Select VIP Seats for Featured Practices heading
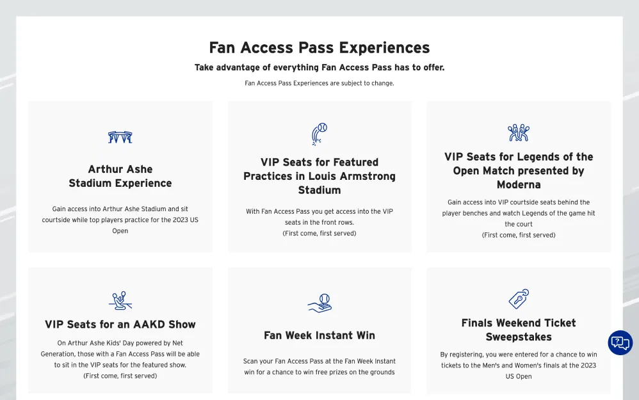 pyautogui.click(x=319, y=176)
